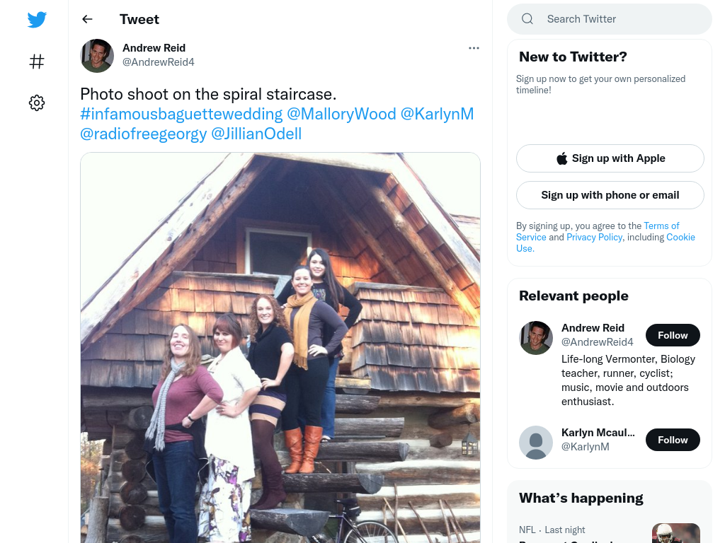Open the tweet's three-dot more menu
Viewport: 725px width, 543px height.
click(x=474, y=48)
